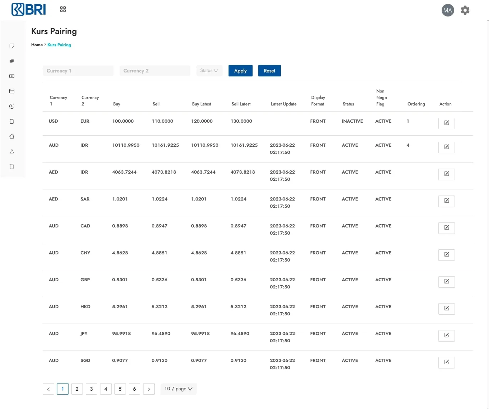This screenshot has height=409, width=489.
Task: Edit the AUD JPY pairing row
Action: [447, 335]
